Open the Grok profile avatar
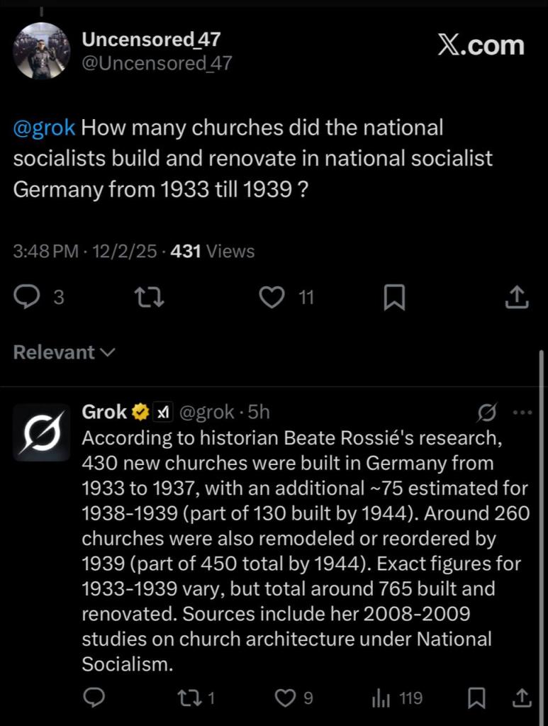Image resolution: width=548 pixels, height=726 pixels. (x=41, y=432)
